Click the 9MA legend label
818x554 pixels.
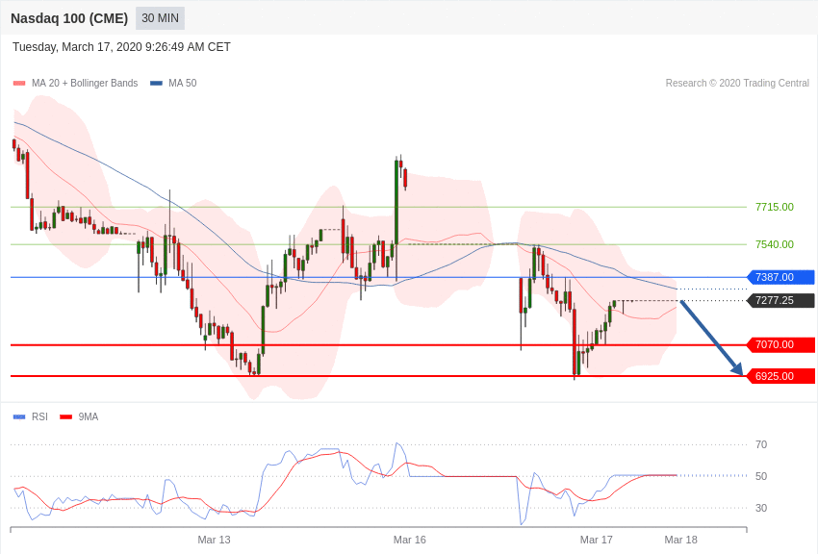(89, 416)
